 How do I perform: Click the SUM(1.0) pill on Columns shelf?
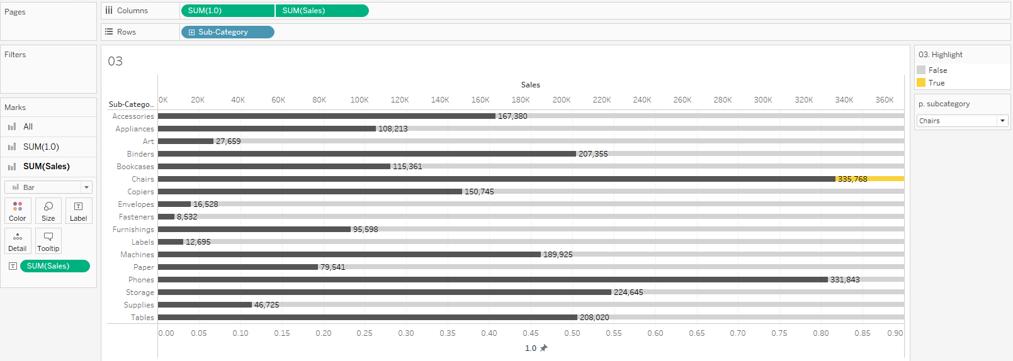[x=227, y=11]
